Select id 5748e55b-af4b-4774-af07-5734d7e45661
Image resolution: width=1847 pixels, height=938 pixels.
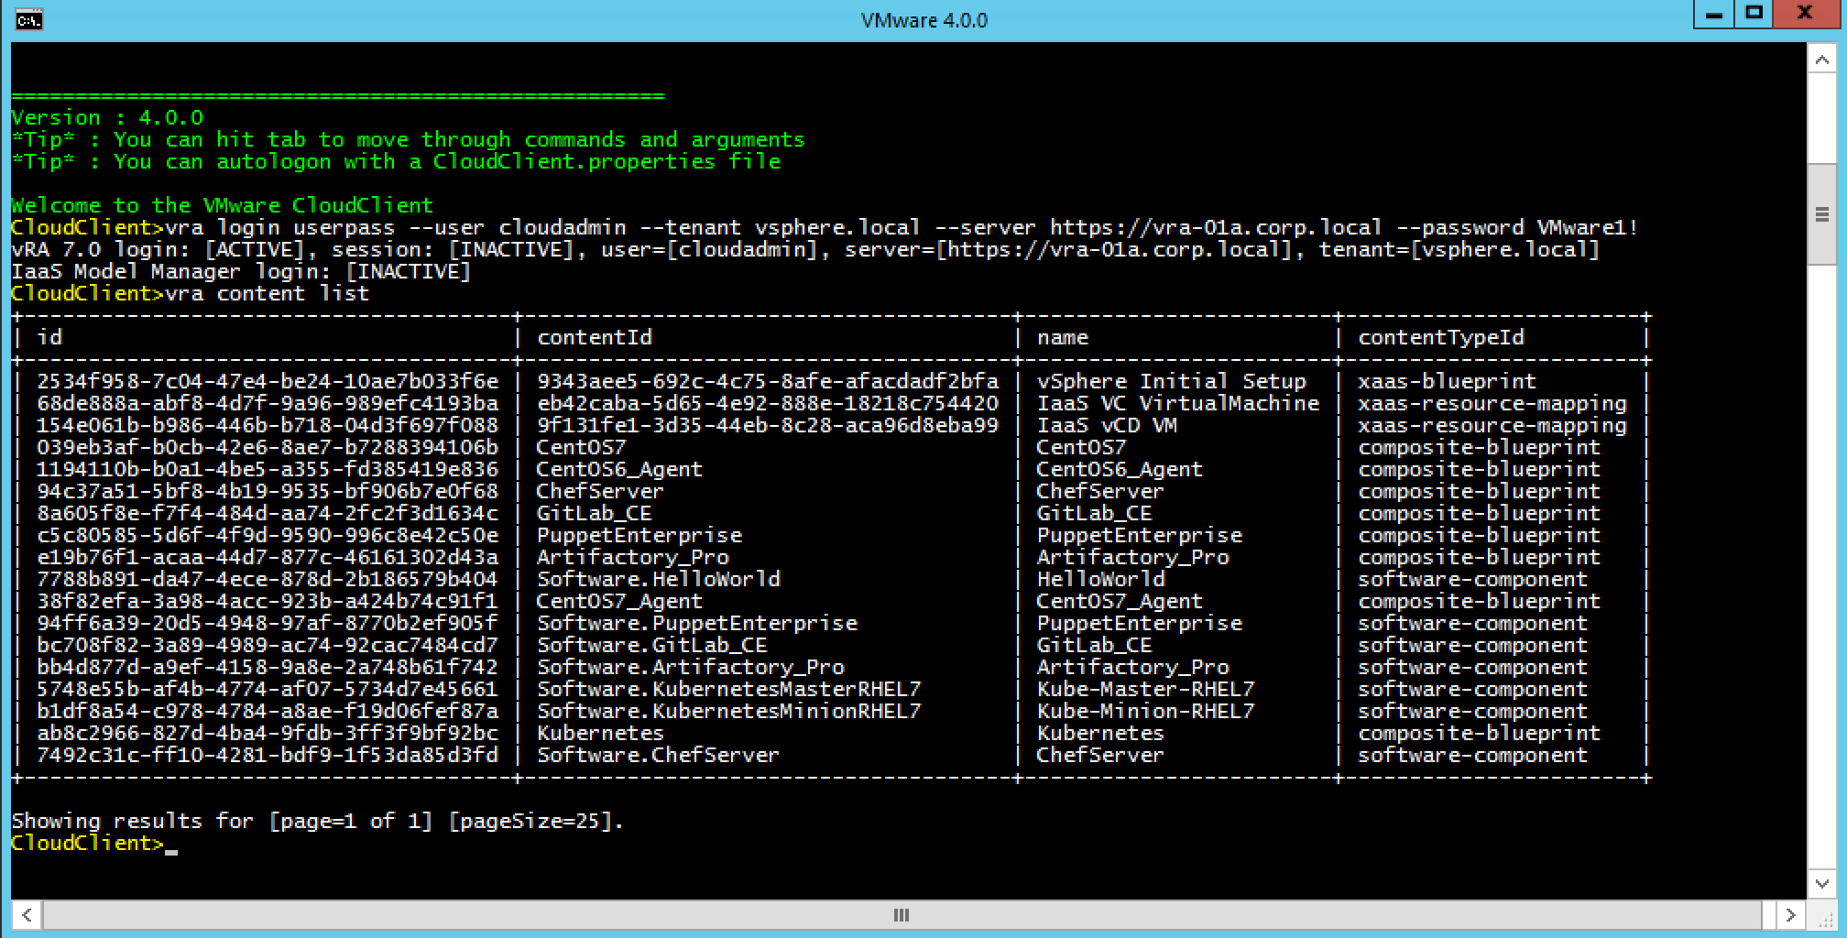[268, 689]
